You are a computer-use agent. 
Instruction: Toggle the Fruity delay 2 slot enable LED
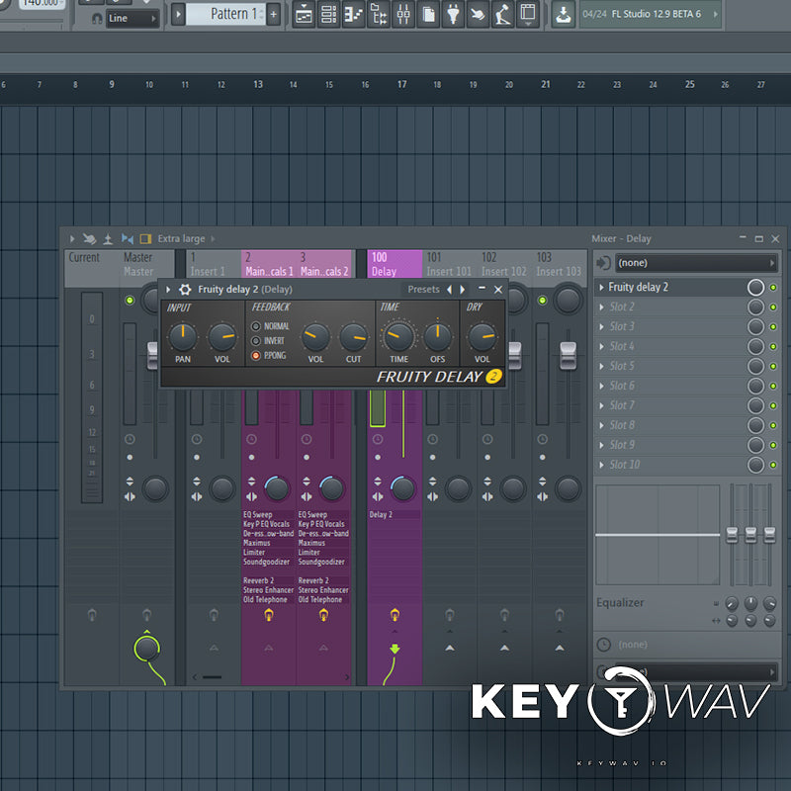pyautogui.click(x=773, y=288)
